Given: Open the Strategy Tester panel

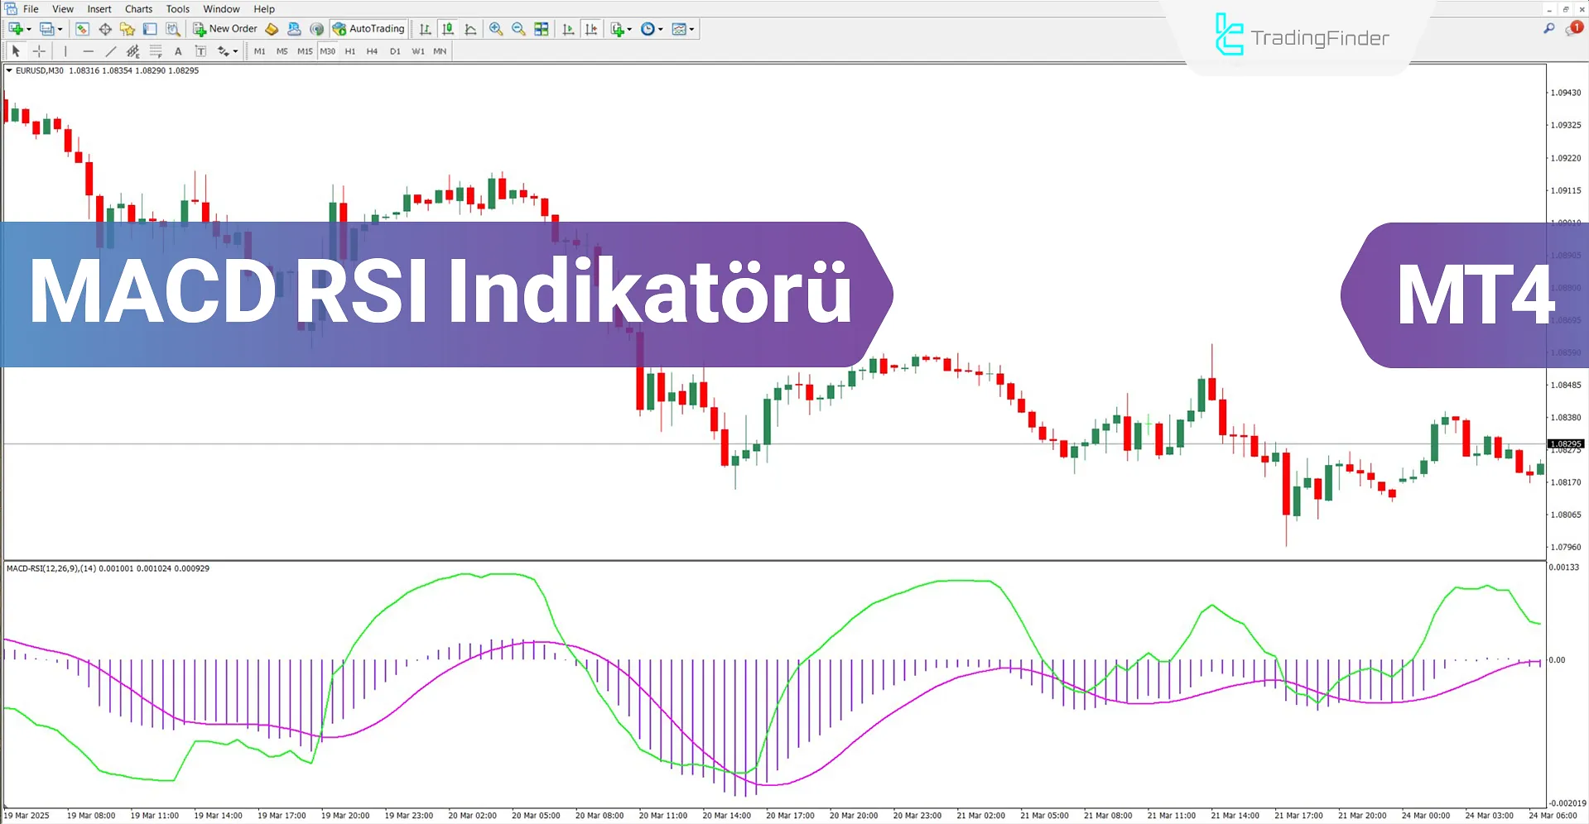Looking at the screenshot, I should (172, 29).
